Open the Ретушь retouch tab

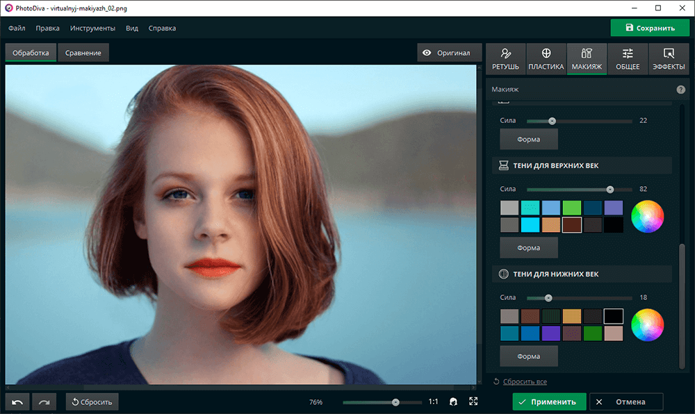[x=505, y=59]
